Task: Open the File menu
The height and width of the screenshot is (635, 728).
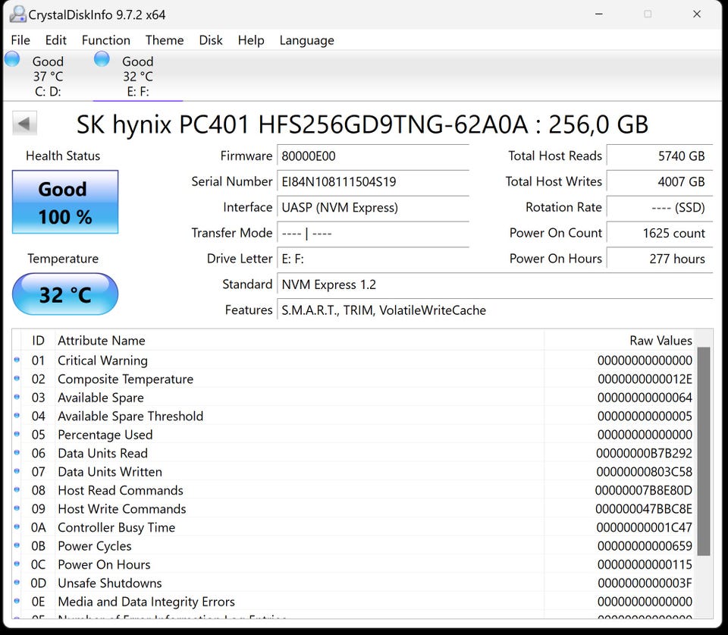Action: [20, 40]
